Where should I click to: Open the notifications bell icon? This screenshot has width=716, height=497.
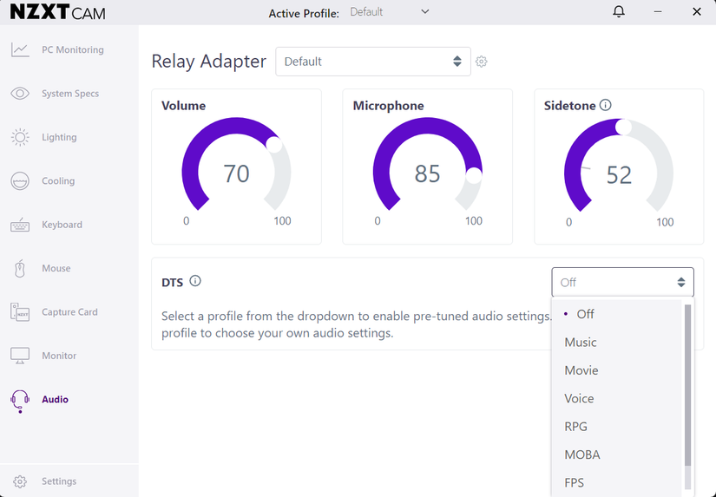click(619, 12)
